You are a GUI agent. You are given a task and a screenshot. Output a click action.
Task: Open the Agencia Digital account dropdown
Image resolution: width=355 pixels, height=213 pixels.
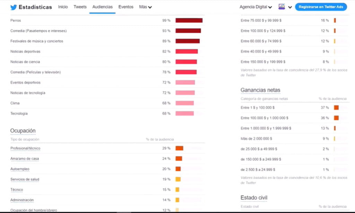pyautogui.click(x=256, y=6)
